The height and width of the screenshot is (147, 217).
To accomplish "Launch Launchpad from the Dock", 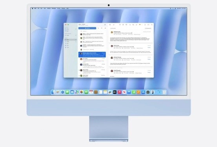I will [x=58, y=92].
